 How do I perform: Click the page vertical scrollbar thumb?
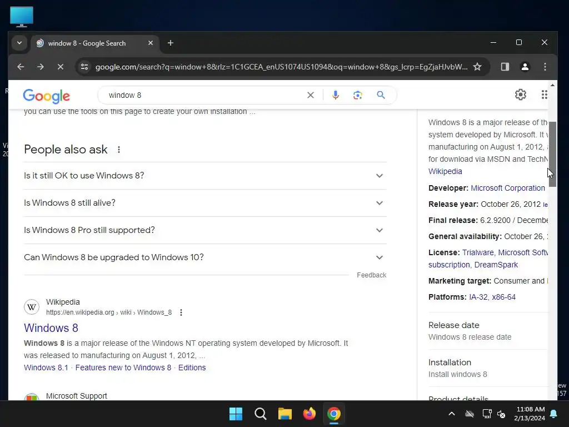(x=552, y=154)
